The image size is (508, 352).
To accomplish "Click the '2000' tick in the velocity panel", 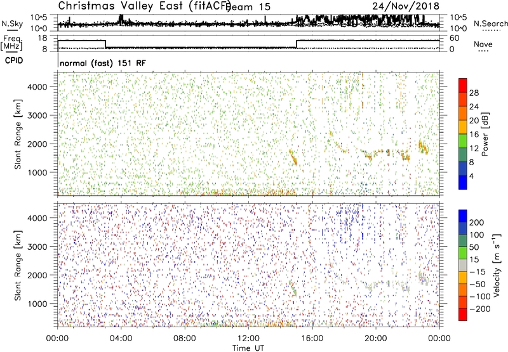I will tap(37, 275).
